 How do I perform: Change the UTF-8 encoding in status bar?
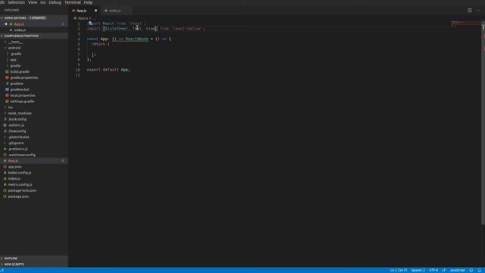(x=433, y=270)
